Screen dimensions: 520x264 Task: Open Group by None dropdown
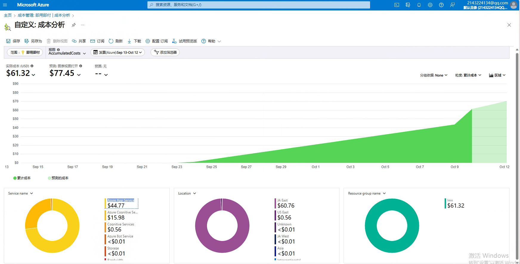click(x=434, y=75)
